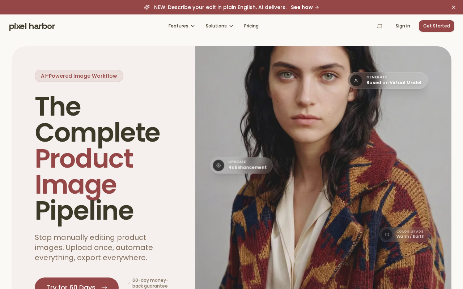Click the laptop icon in the header

point(380,26)
